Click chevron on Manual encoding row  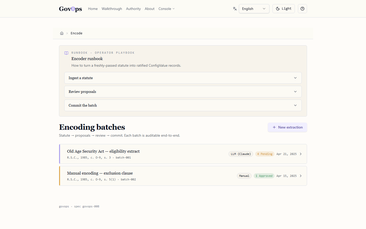301,176
